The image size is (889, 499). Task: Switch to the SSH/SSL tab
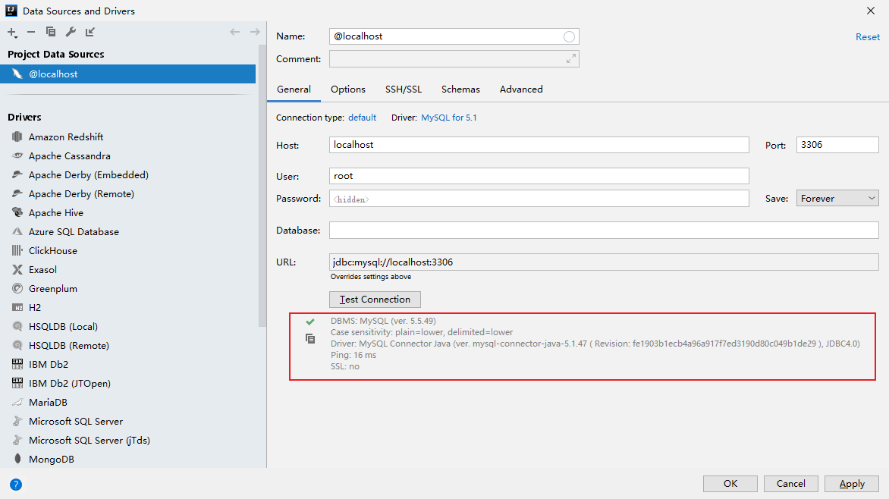[x=404, y=89]
